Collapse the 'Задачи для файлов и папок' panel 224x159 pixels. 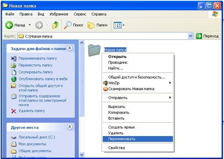click(x=70, y=48)
